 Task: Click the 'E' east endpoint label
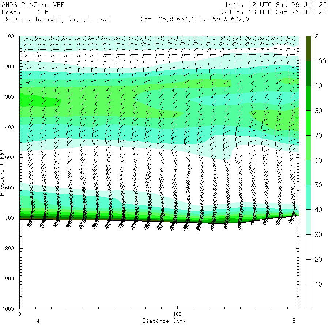(294, 321)
